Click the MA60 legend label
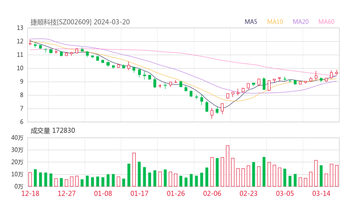The width and height of the screenshot is (344, 204). [x=326, y=22]
